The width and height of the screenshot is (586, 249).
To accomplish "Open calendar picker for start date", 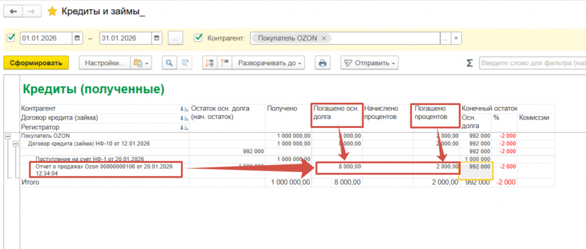I will [x=78, y=38].
